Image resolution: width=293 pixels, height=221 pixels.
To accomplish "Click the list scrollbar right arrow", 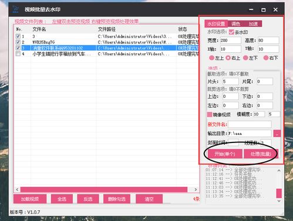I will click(x=196, y=189).
